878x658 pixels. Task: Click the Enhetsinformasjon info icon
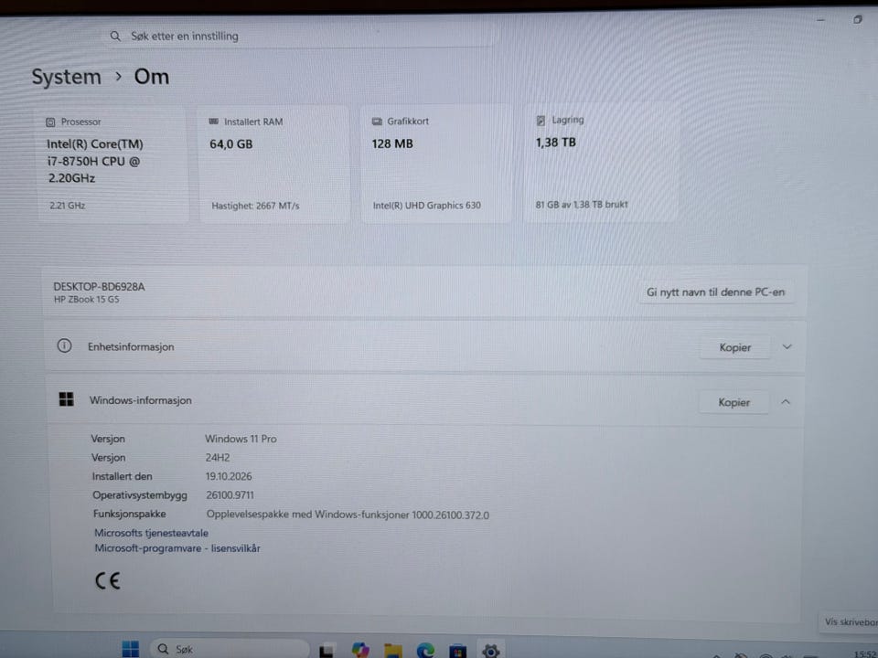coord(64,345)
